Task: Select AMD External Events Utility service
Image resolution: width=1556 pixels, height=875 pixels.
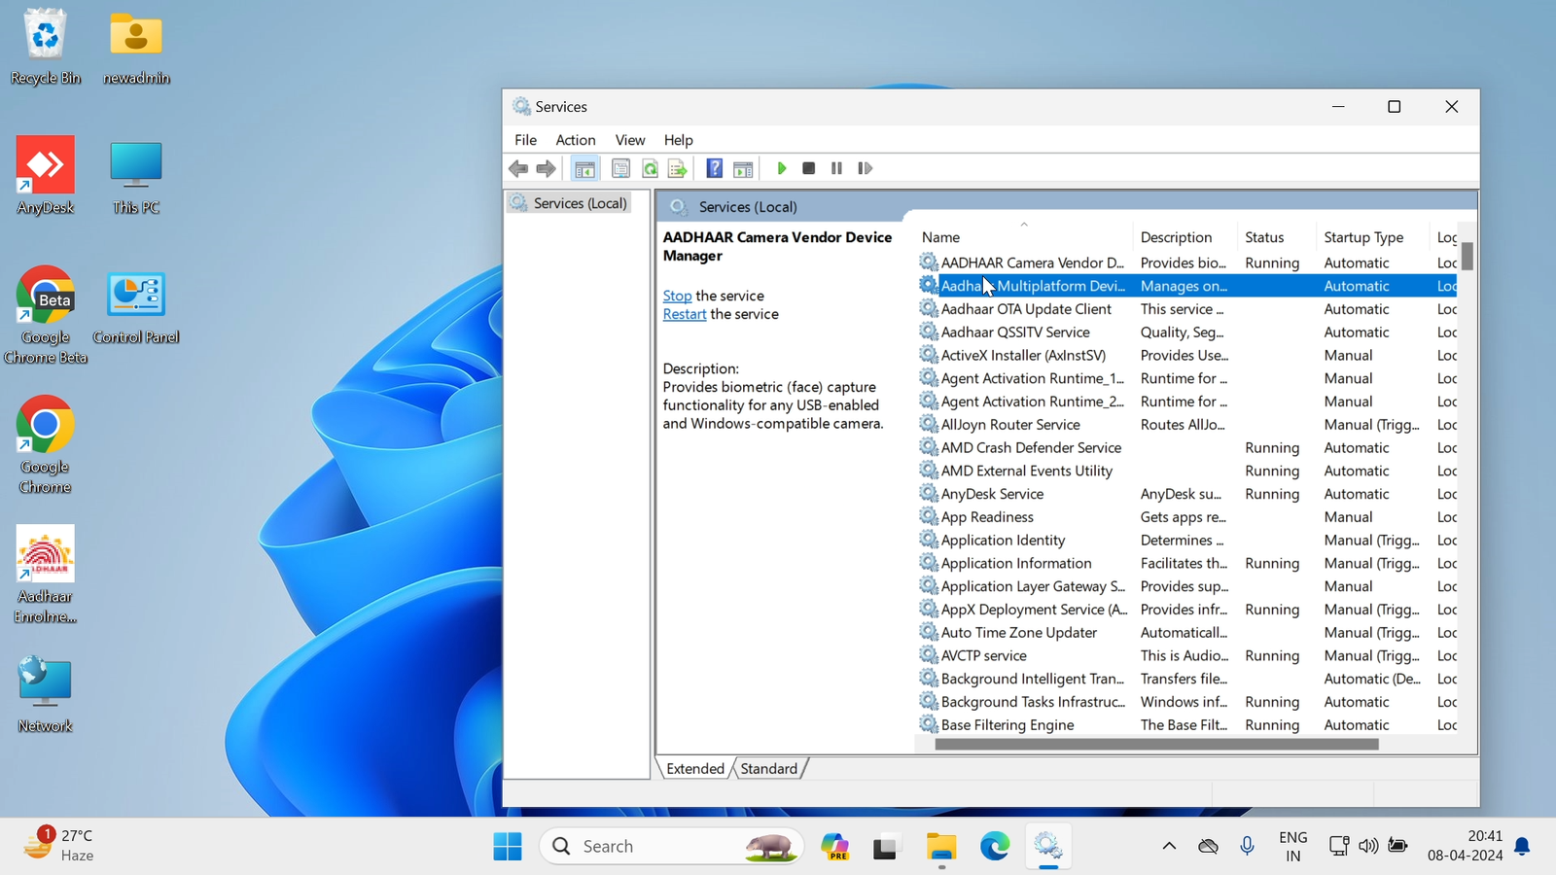Action: click(1187, 472)
